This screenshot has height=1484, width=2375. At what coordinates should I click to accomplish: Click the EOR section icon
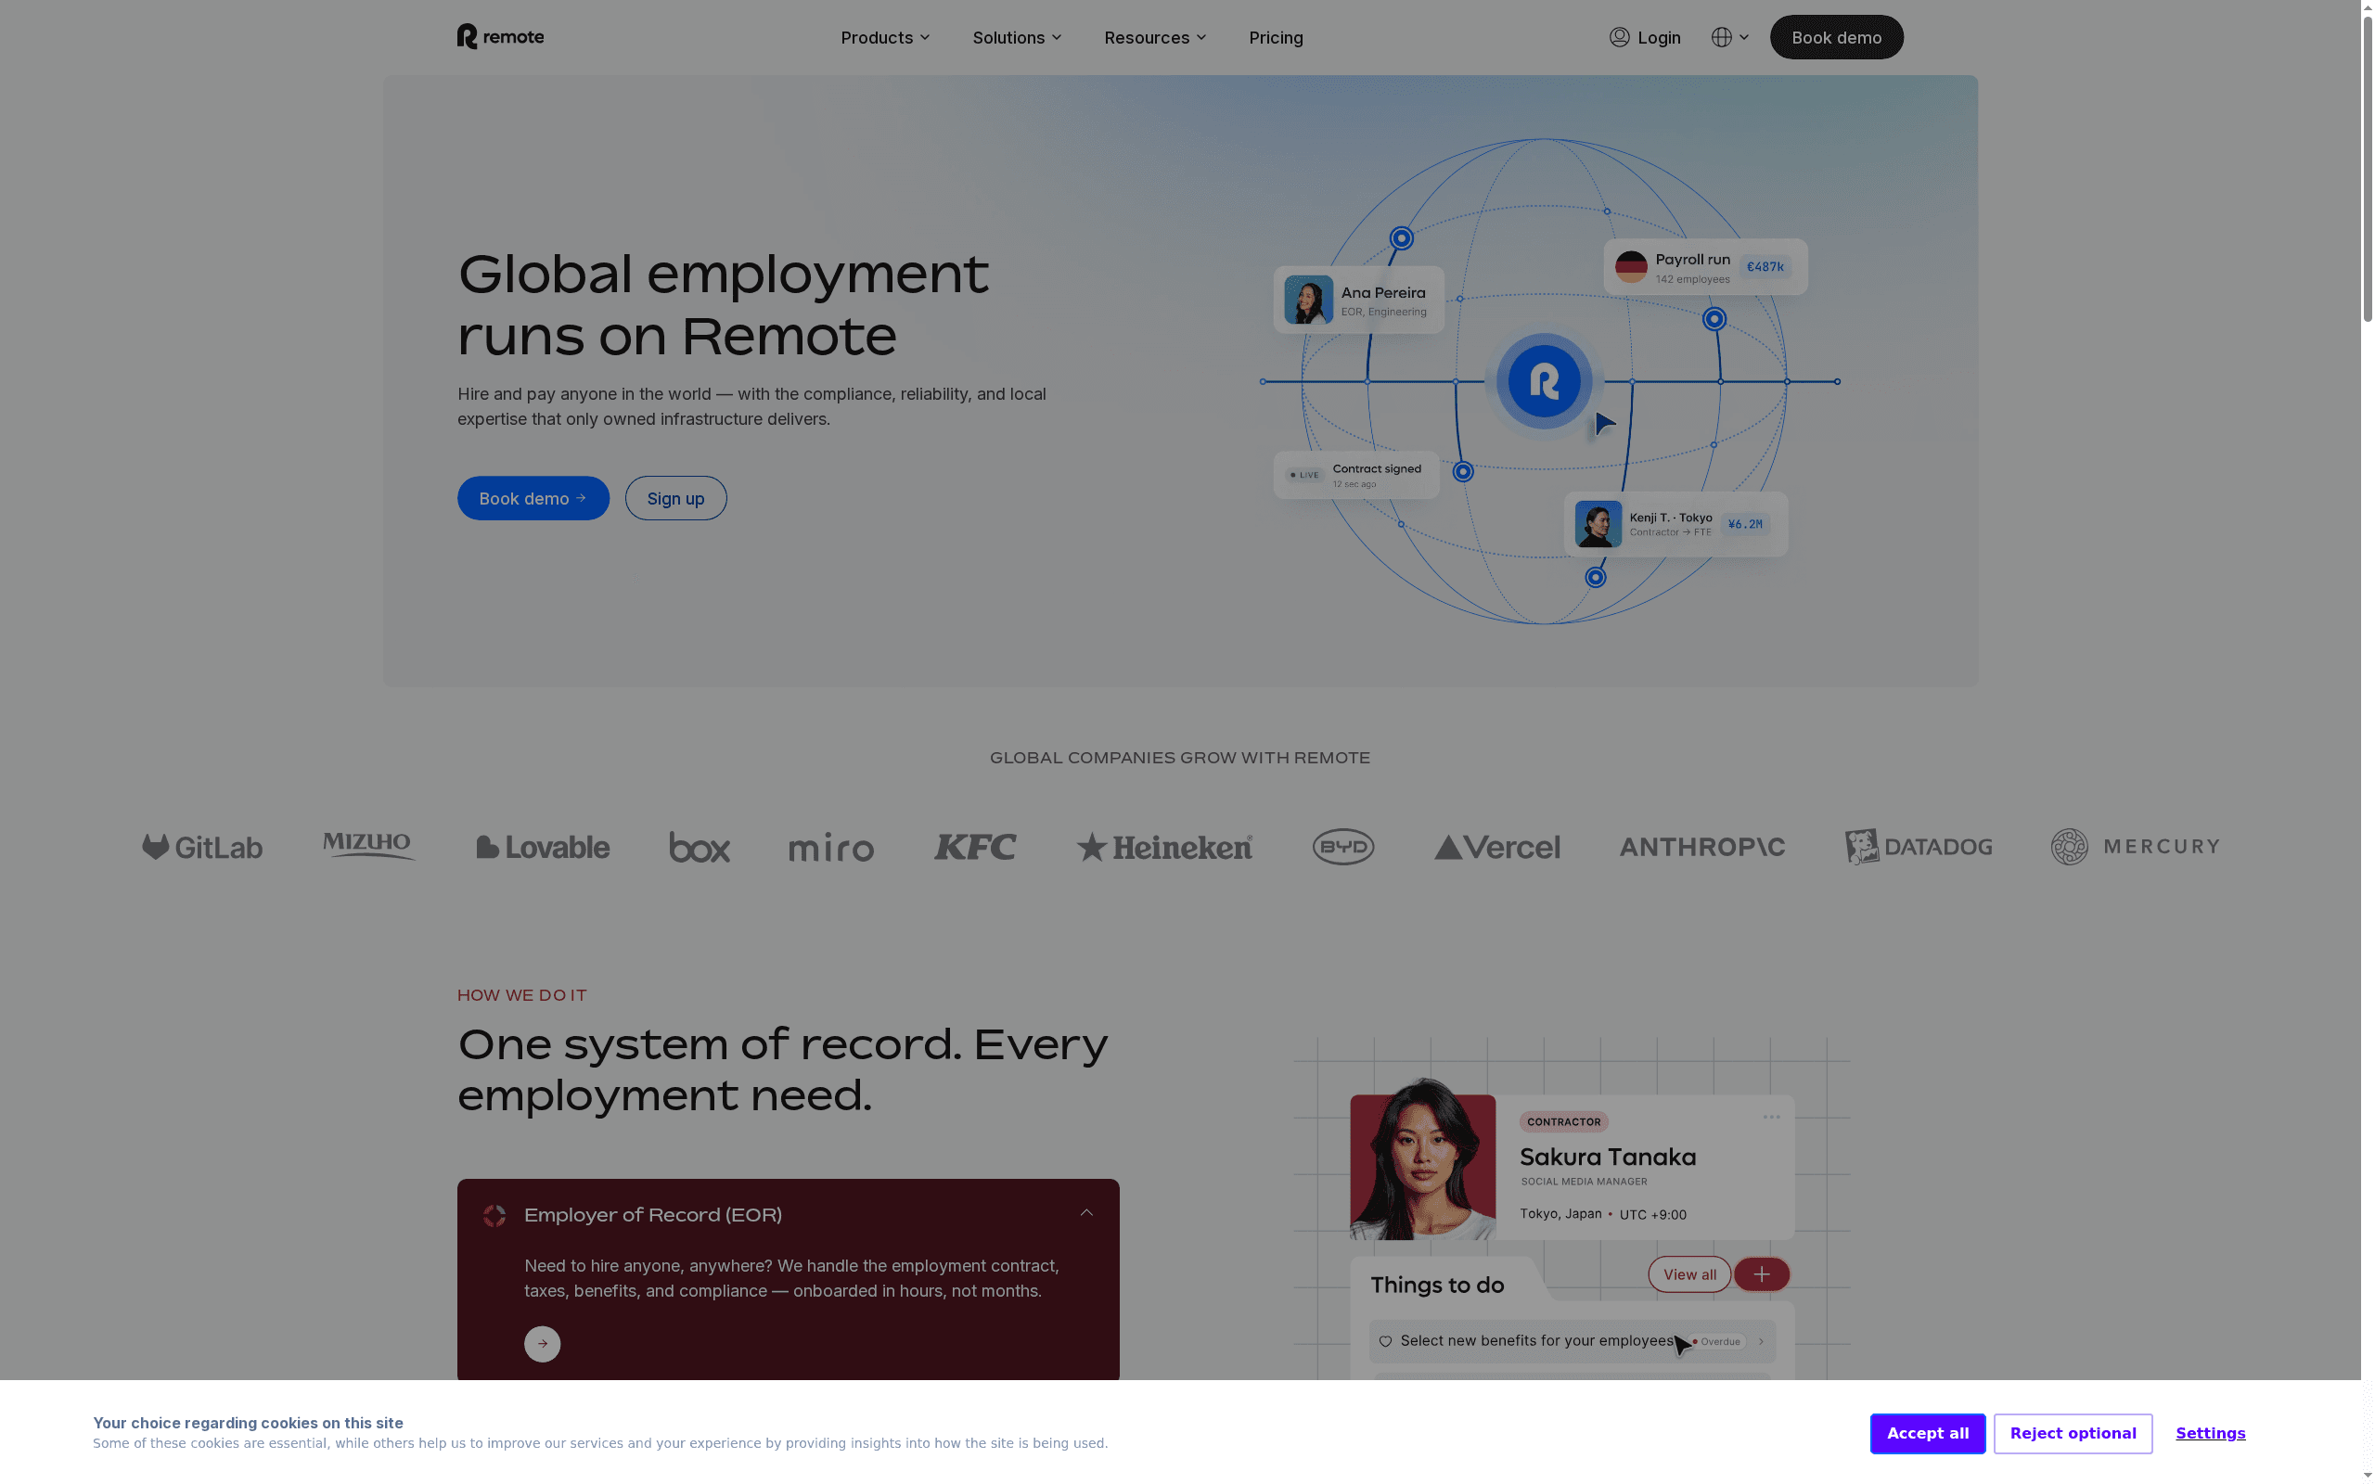494,1215
